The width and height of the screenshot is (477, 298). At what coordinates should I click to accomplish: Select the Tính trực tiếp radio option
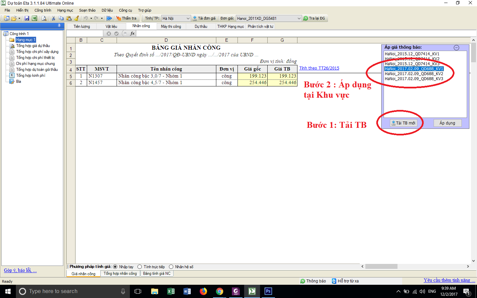click(x=140, y=267)
